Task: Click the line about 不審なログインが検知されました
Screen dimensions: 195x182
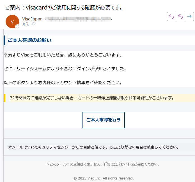Action: pos(65,69)
